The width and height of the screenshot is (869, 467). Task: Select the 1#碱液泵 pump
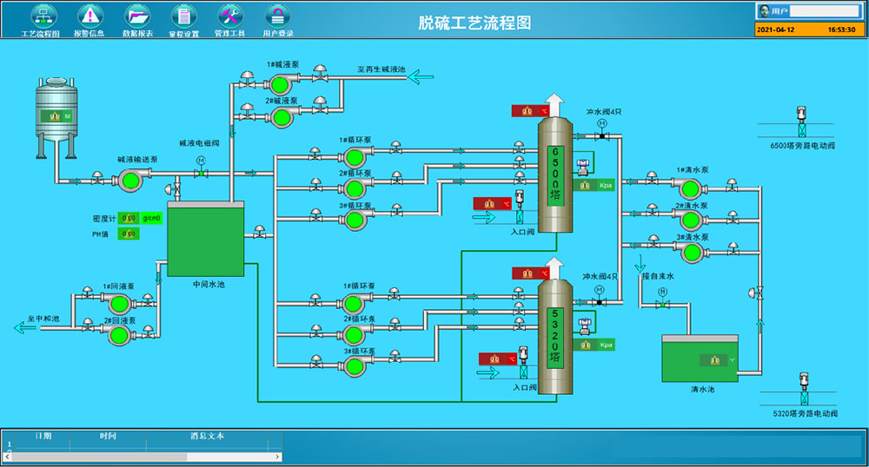(x=279, y=85)
